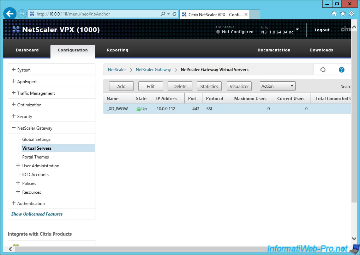Click the Edit button
This screenshot has height=255, width=360.
[151, 86]
